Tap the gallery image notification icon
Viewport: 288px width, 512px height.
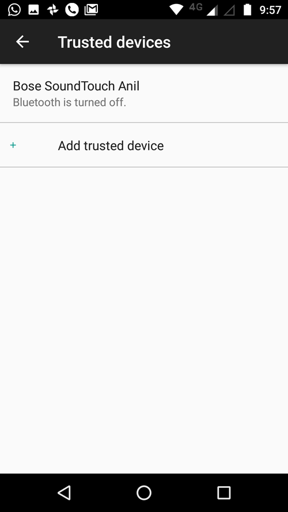point(33,10)
